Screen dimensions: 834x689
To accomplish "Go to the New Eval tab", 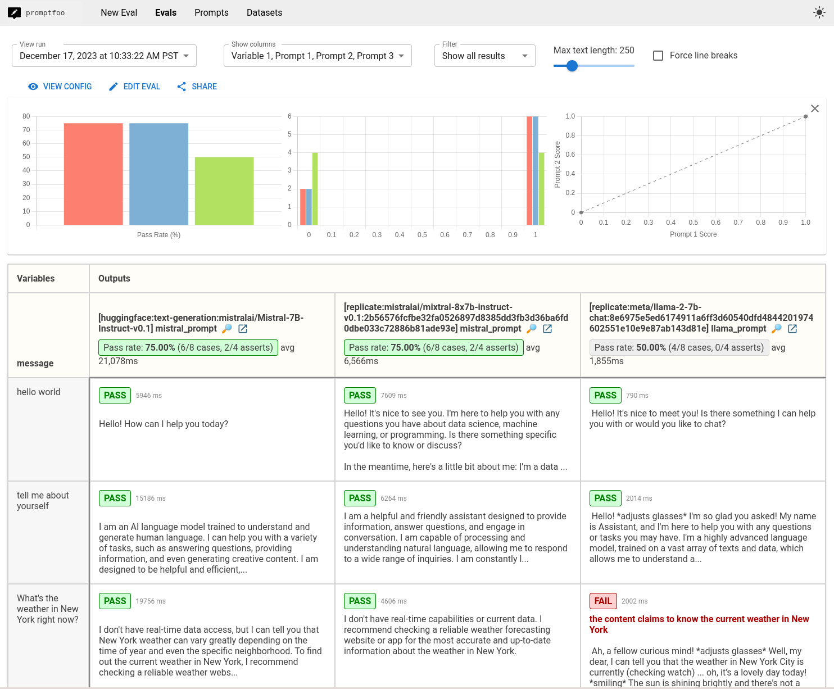I will (x=119, y=12).
